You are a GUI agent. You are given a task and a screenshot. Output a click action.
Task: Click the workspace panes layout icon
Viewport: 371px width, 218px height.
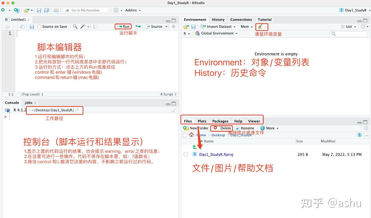click(116, 10)
